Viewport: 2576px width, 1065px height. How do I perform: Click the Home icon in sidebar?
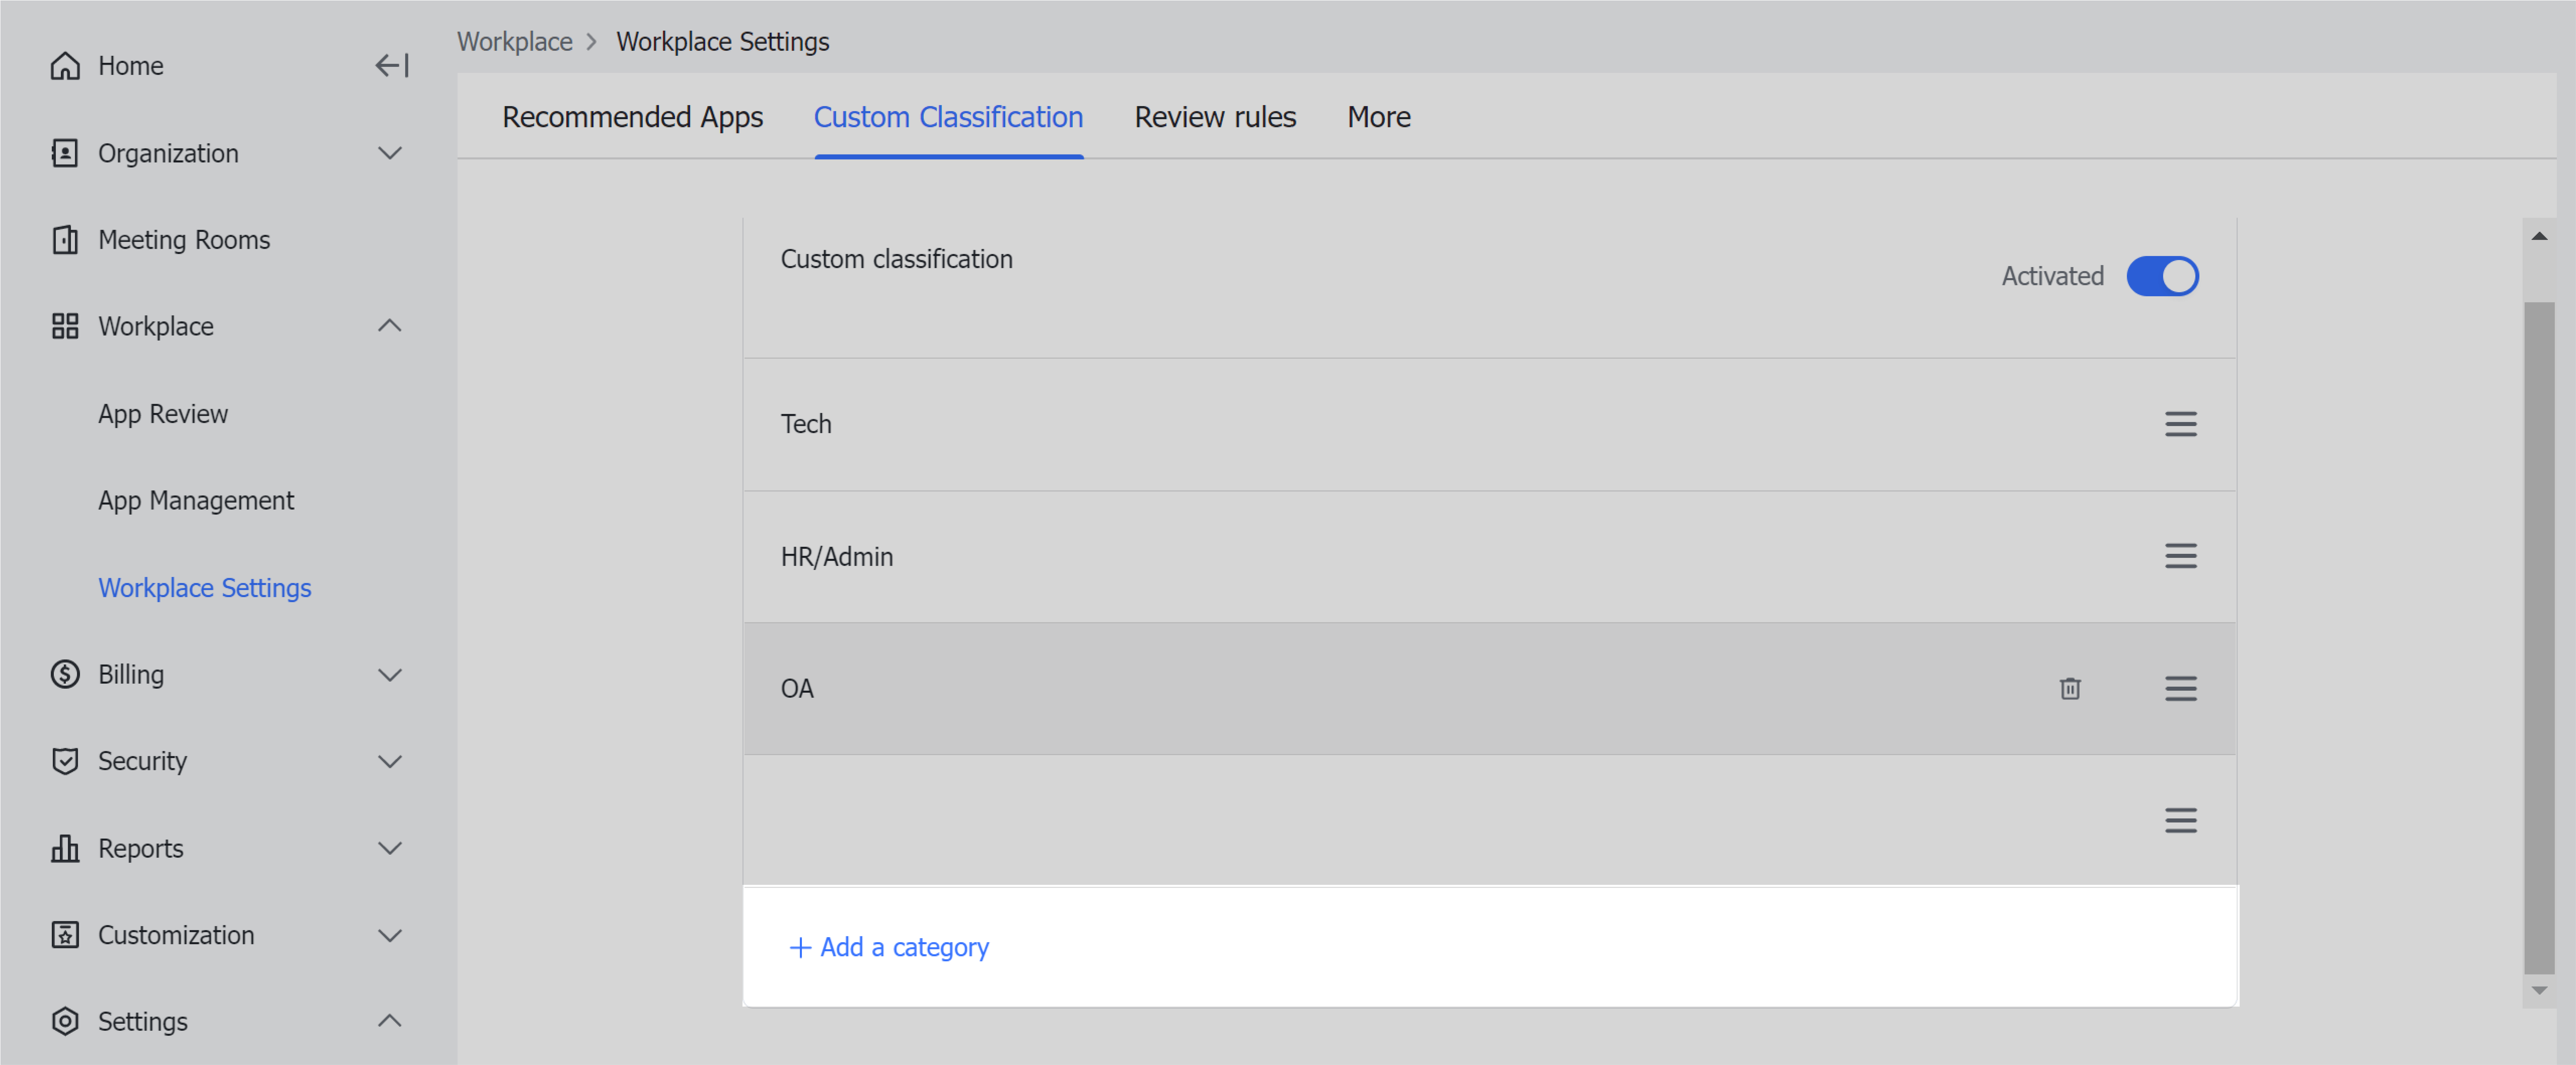(65, 66)
